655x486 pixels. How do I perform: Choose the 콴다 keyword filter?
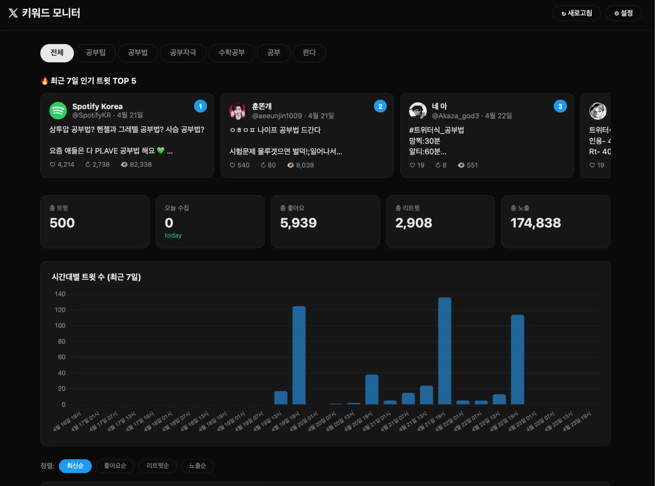(x=309, y=53)
